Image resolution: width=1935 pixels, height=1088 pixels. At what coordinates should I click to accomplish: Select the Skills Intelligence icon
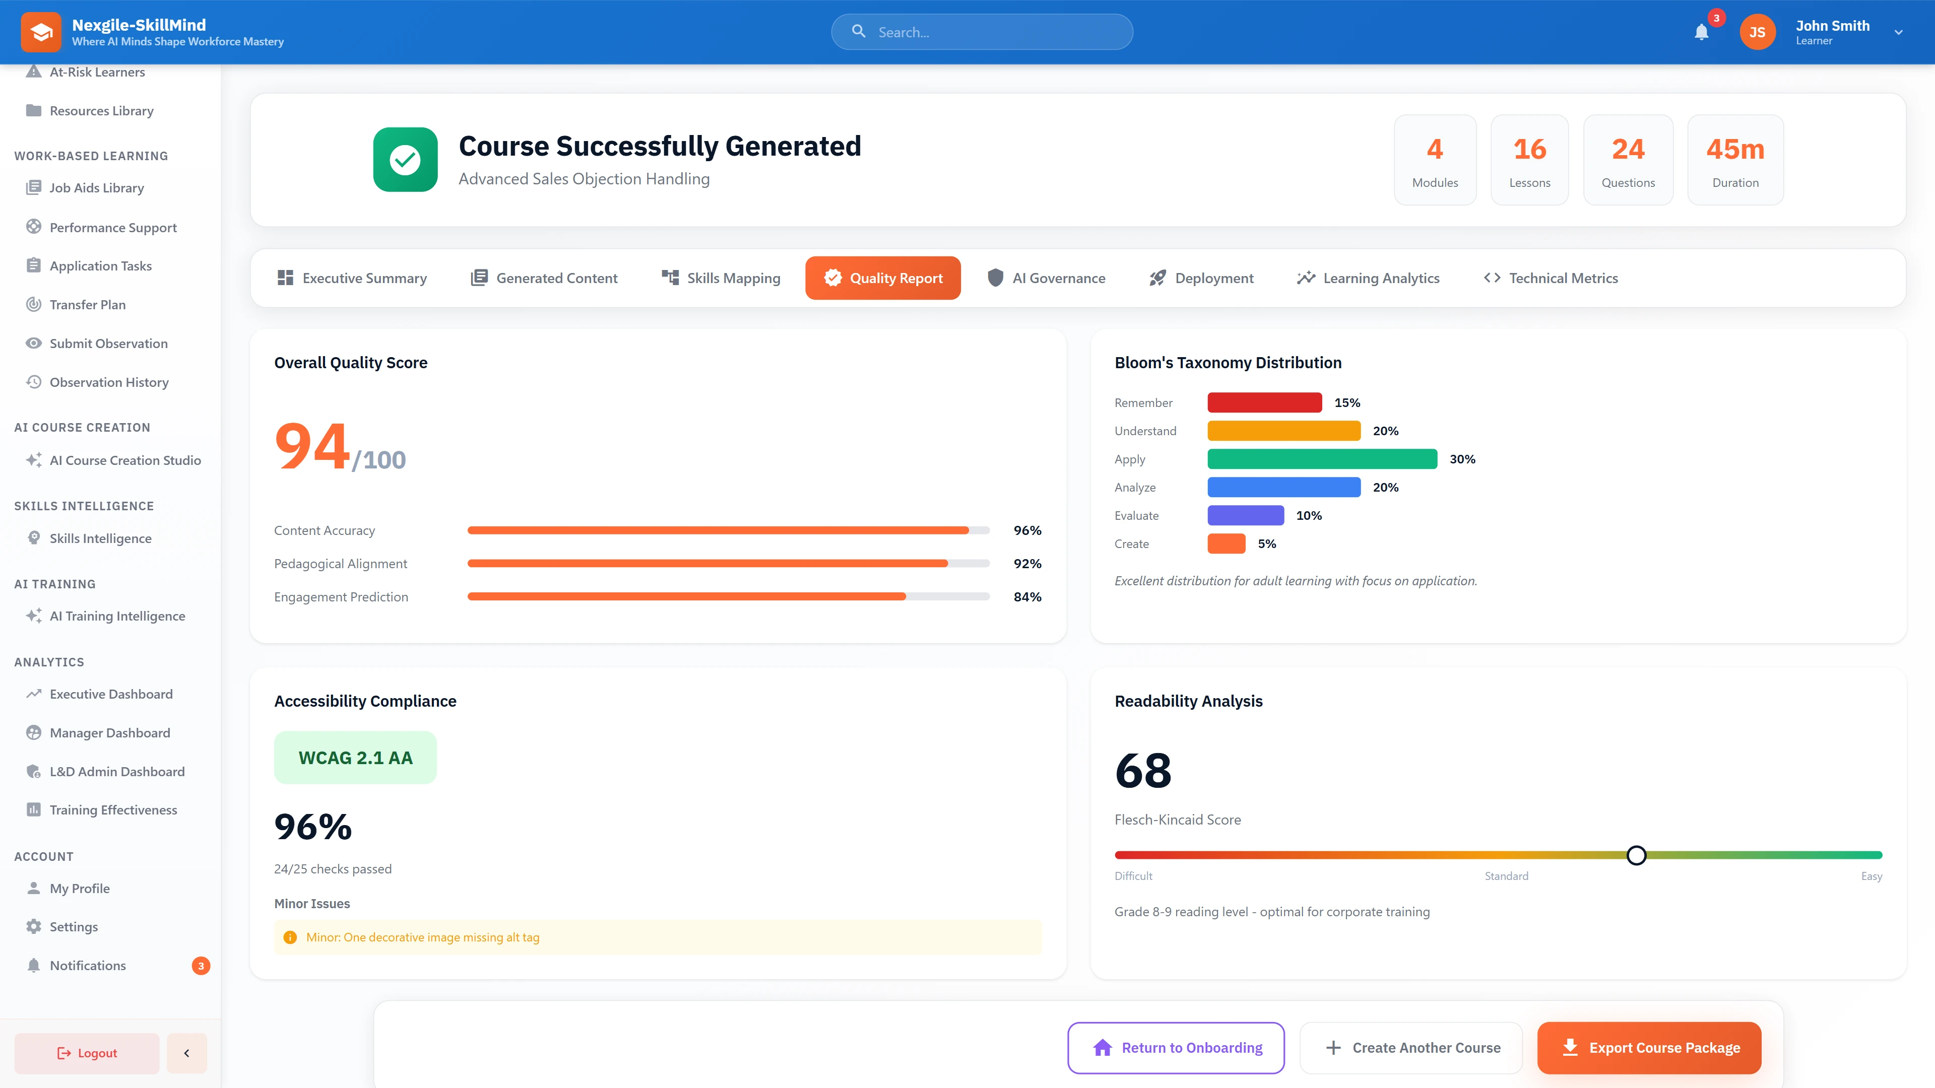coord(34,537)
